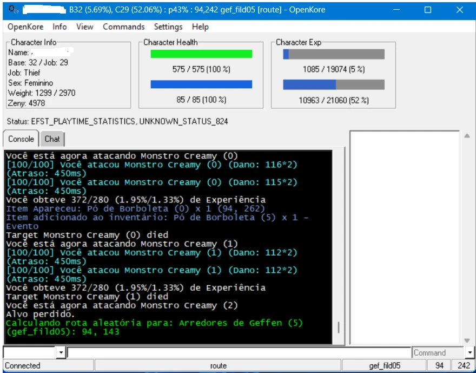
Task: Click 'gef_fild05' in the status bar
Action: [385, 365]
